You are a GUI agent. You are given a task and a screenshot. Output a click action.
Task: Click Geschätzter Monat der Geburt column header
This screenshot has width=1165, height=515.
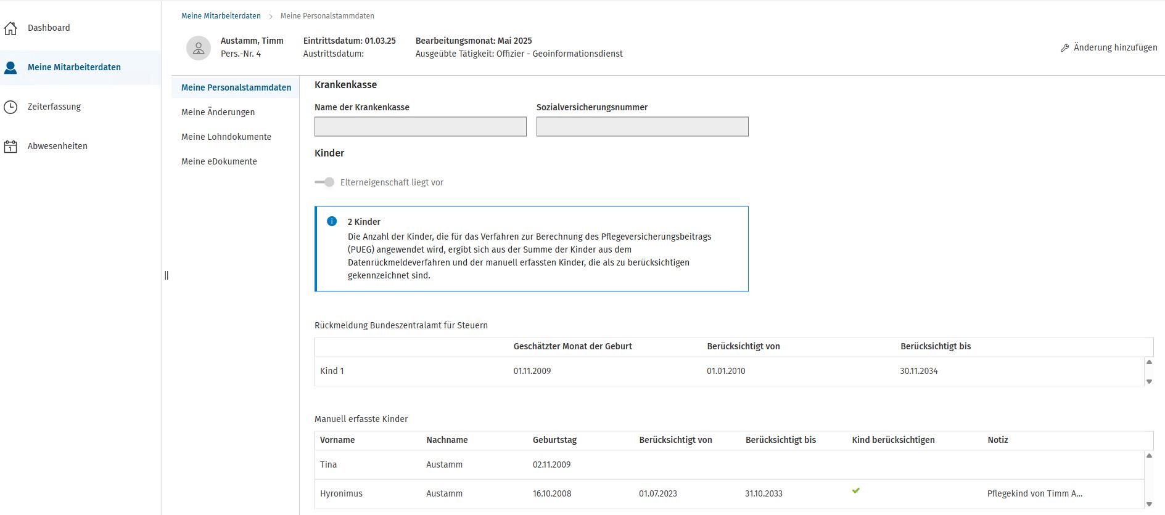(x=573, y=346)
